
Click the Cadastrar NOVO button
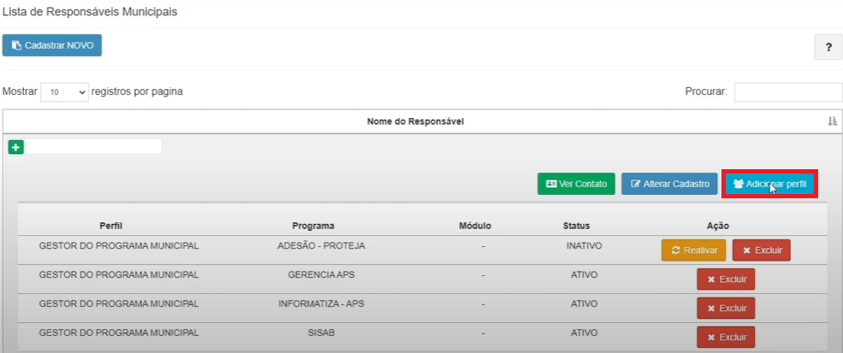pos(52,45)
